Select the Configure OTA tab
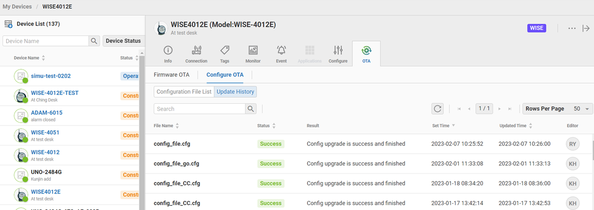 click(x=225, y=75)
